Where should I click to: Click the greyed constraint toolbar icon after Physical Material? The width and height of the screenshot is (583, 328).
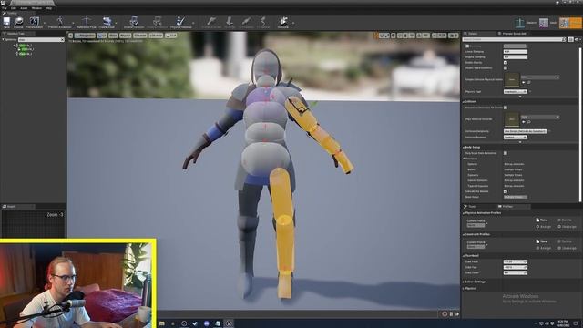point(211,22)
